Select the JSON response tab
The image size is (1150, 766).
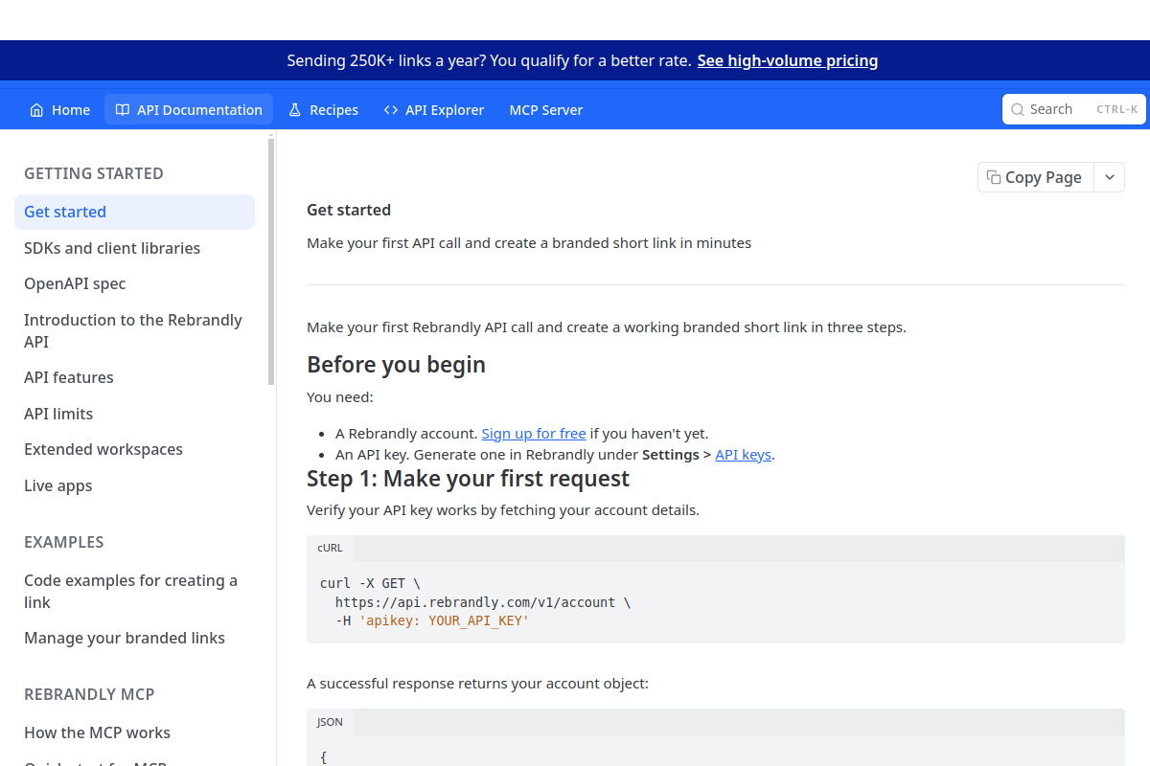pyautogui.click(x=330, y=722)
